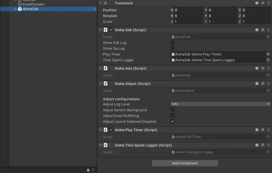Viewport: 272px width, 173px height.
Task: Open Aloha Adjust script context menu
Action: point(268,83)
